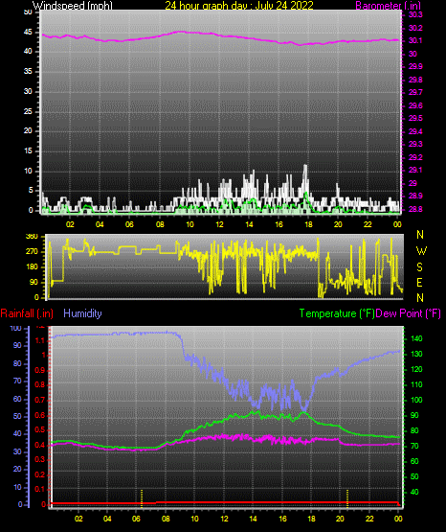Click the yellow dotted marker near hour 06
The height and width of the screenshot is (532, 446).
tap(142, 498)
